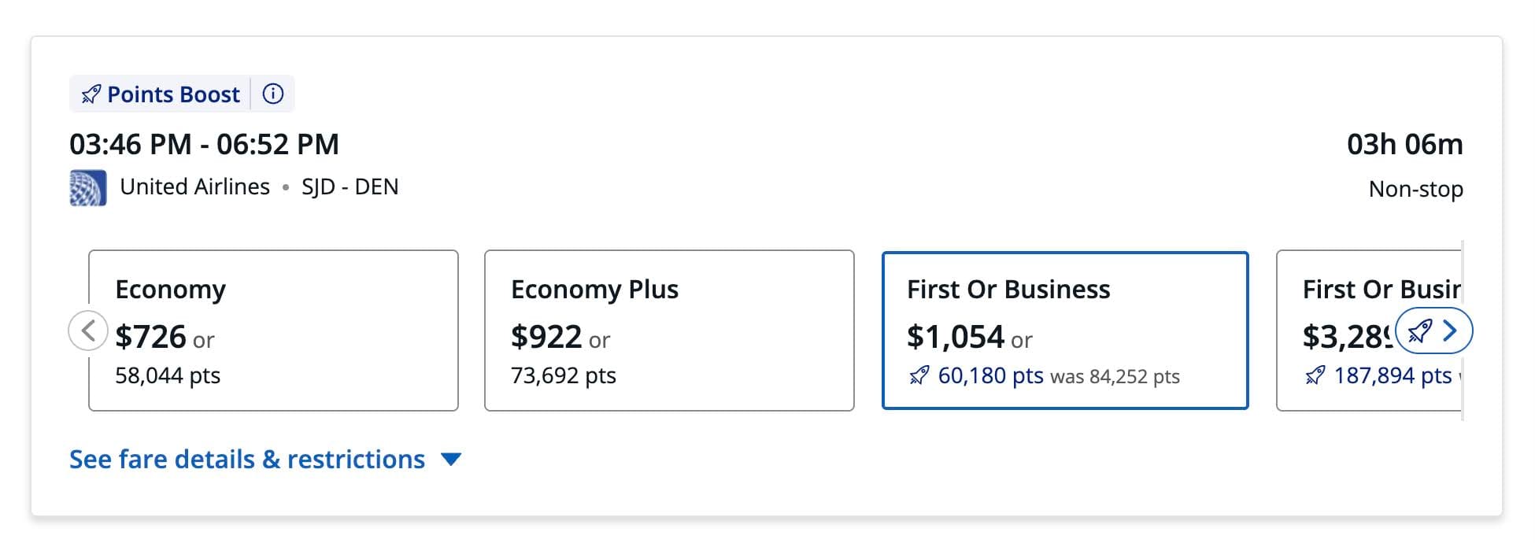Select the Economy Plus fare for $922
Screen dimensions: 1535x543
[669, 330]
